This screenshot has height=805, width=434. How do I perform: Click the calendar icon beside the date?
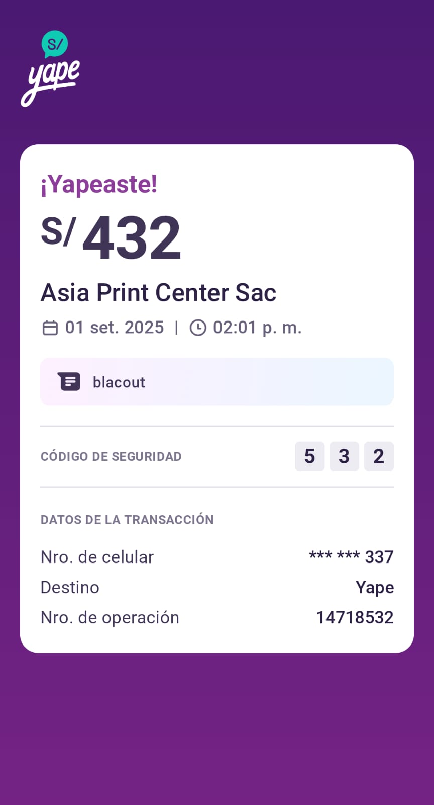click(x=50, y=328)
